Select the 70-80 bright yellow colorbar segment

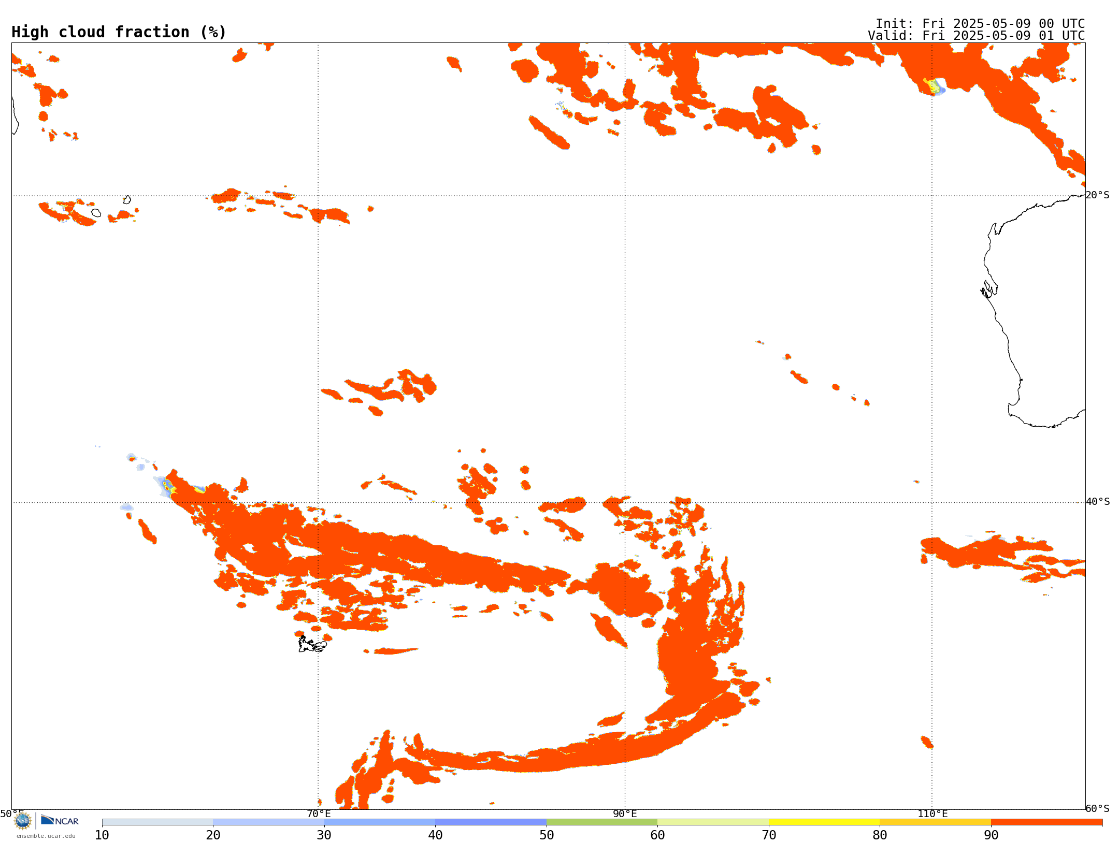click(x=824, y=822)
